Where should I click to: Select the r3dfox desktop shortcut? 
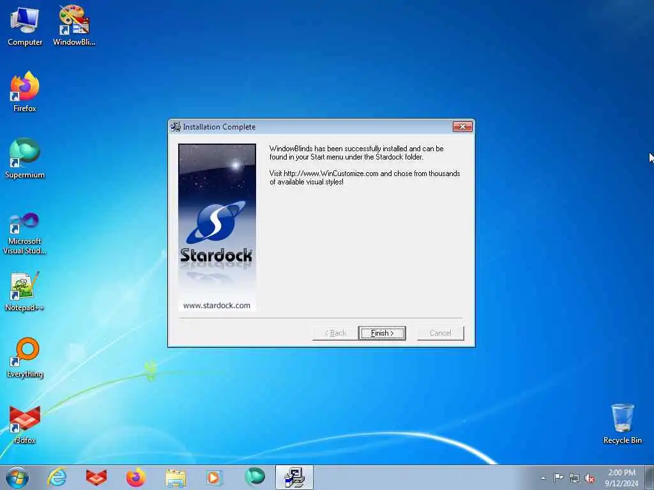[25, 424]
